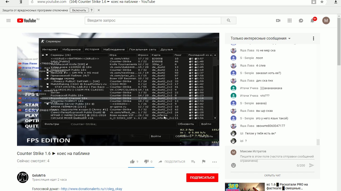The width and height of the screenshot is (341, 191).
Task: Open the emoji picker in chat
Action: pyautogui.click(x=234, y=165)
